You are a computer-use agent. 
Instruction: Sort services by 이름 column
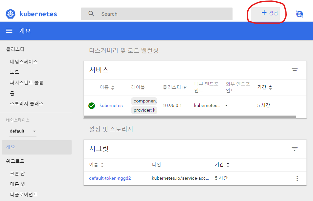107,87
